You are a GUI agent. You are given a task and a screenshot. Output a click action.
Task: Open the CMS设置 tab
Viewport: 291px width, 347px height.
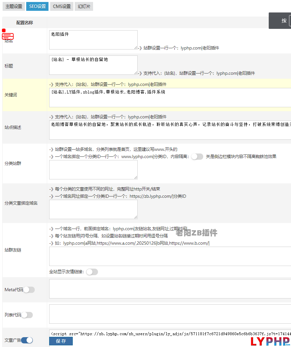tap(62, 7)
